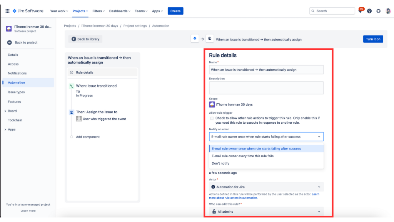Click the Automation breadcrumb
Image resolution: width=394 pixels, height=222 pixels.
pos(160,26)
